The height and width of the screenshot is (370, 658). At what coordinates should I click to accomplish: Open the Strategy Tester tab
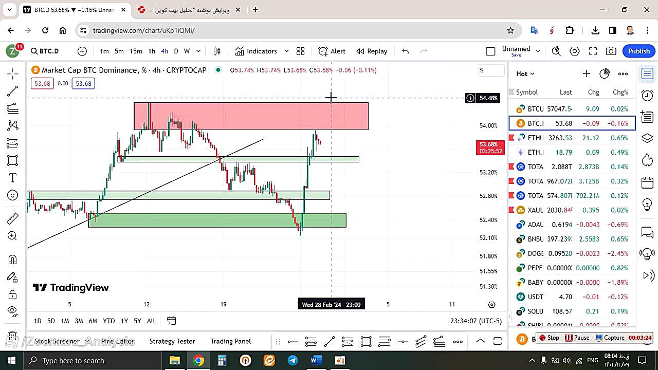172,341
